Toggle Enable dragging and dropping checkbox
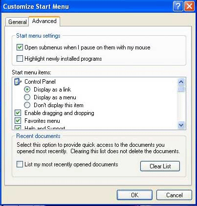The image size is (197, 206). [18, 113]
